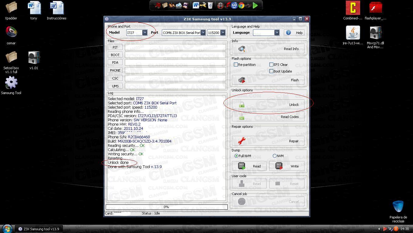Click the PDA file button
The height and width of the screenshot is (233, 413).
click(x=115, y=62)
